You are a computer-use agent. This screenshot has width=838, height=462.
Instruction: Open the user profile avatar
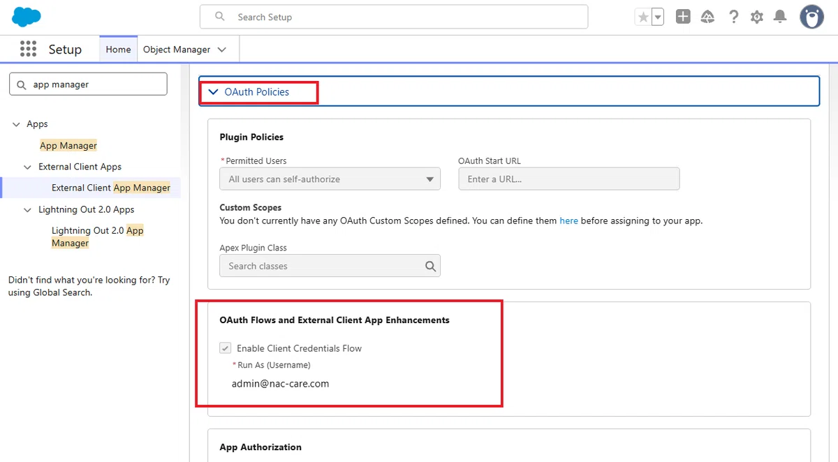811,17
